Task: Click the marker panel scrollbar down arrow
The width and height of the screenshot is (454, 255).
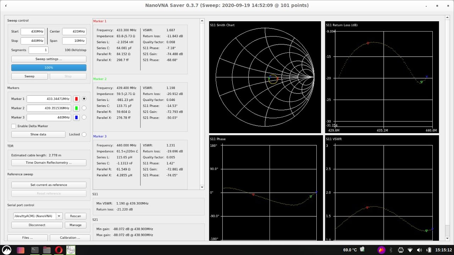Action: [202, 187]
